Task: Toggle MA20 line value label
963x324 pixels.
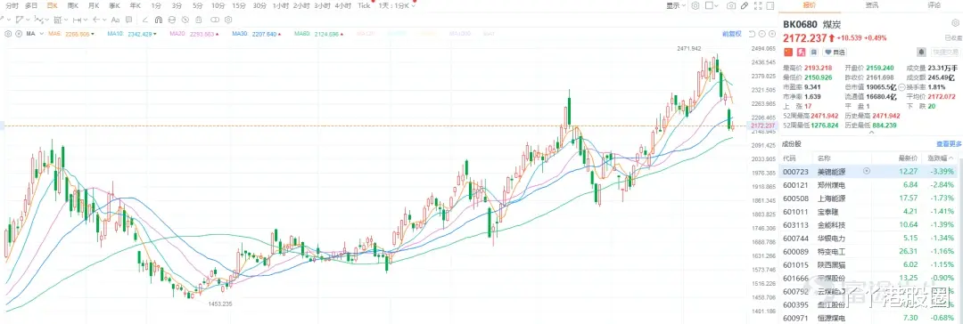Action: [x=194, y=34]
